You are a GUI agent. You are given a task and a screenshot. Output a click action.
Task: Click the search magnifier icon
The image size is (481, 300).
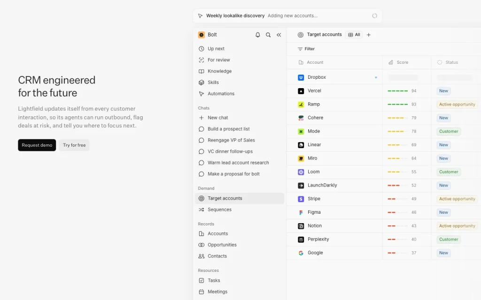pos(268,35)
